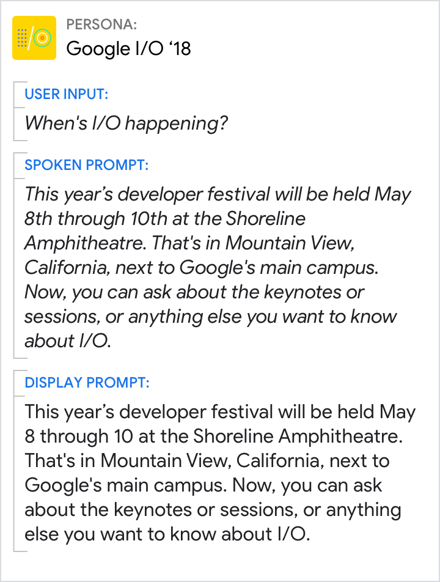Click the blue "DISPLAY PROMPT:" heading
440x582 pixels.
(x=87, y=383)
